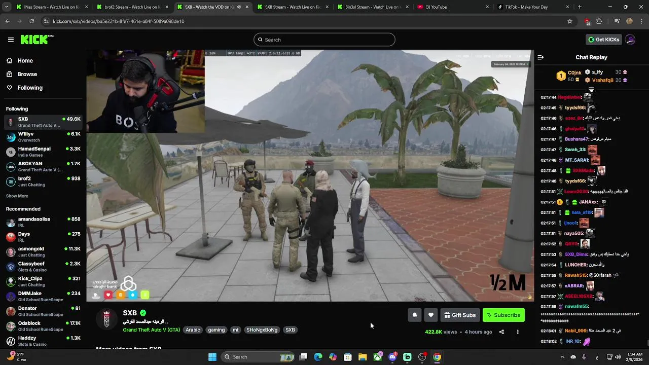
Task: Bookmark this page with the star
Action: (x=570, y=21)
